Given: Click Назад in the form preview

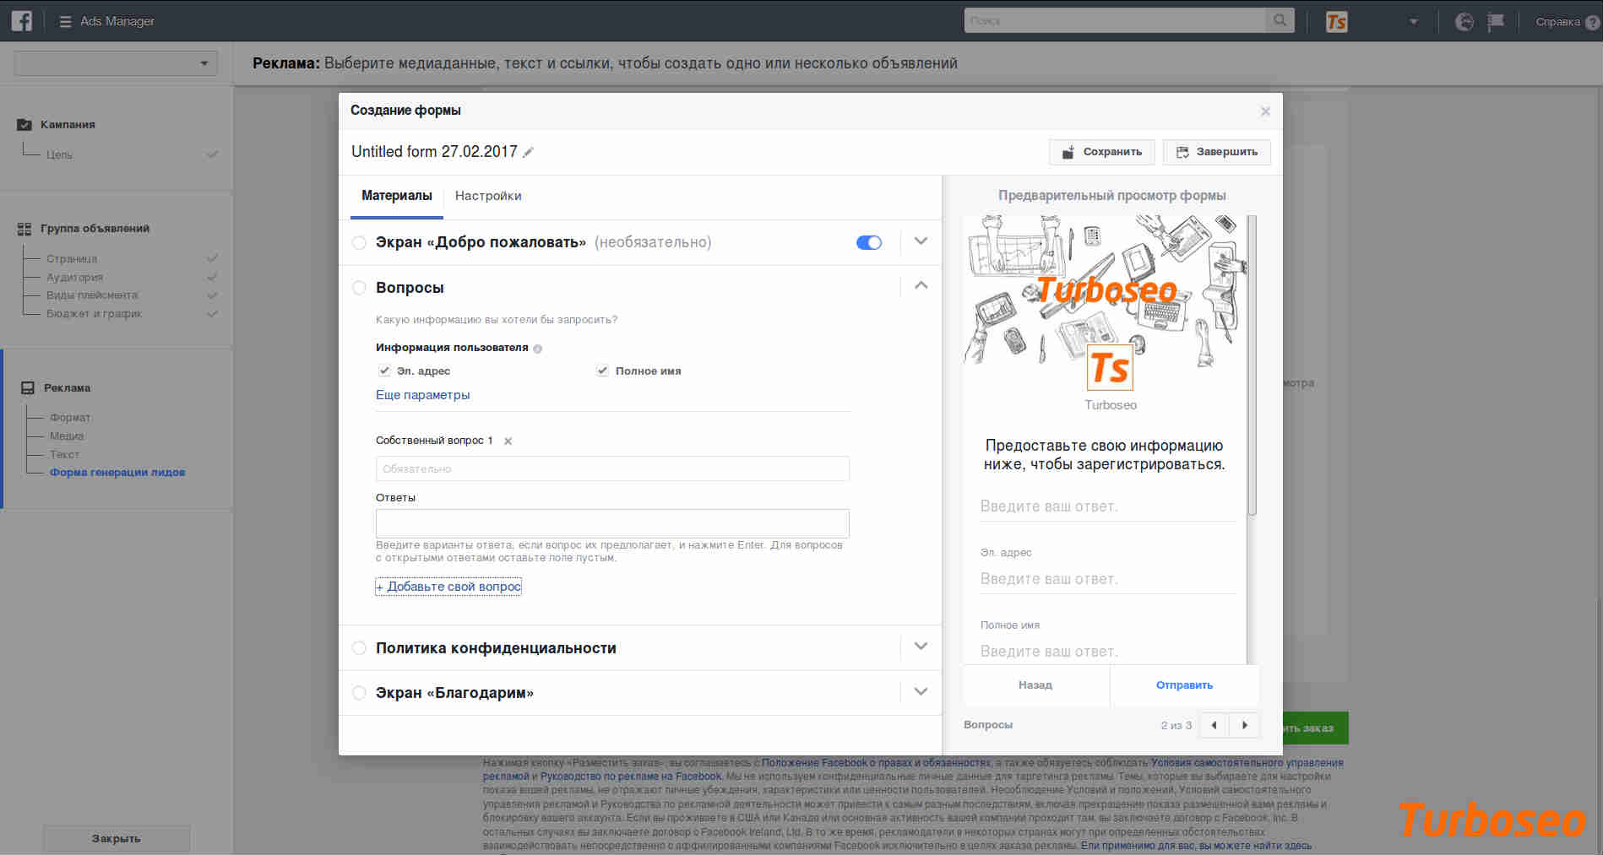Looking at the screenshot, I should tap(1035, 685).
